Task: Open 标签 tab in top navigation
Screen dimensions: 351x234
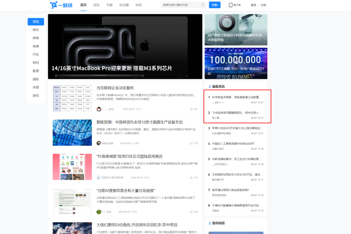Action: point(139,5)
